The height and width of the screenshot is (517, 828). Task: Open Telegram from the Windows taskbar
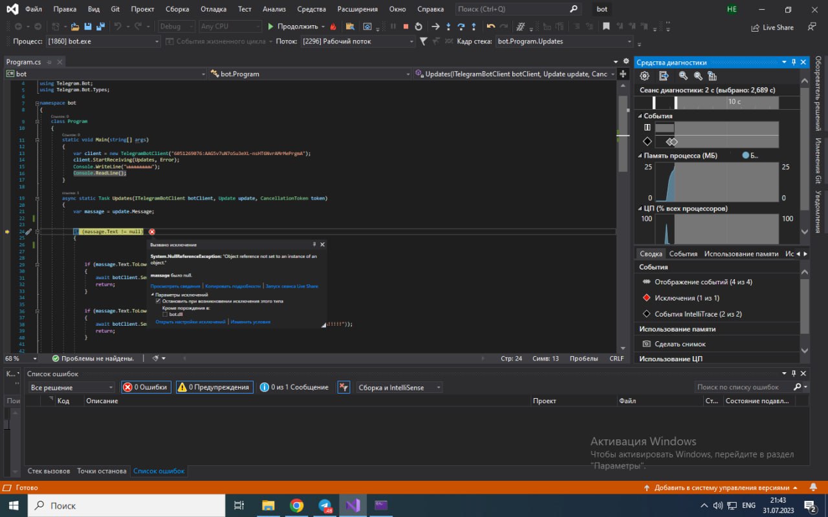coord(325,505)
